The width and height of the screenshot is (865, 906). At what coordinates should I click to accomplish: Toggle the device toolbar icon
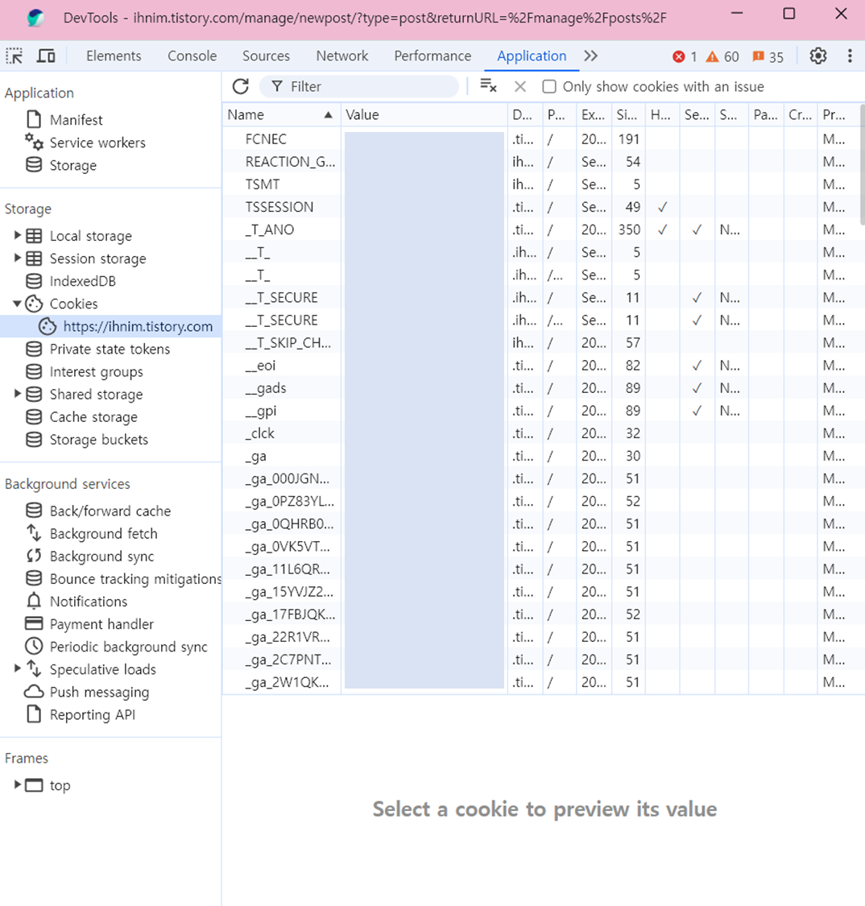pos(46,56)
